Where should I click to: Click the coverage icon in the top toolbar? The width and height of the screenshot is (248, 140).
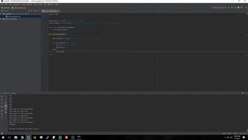[235, 8]
